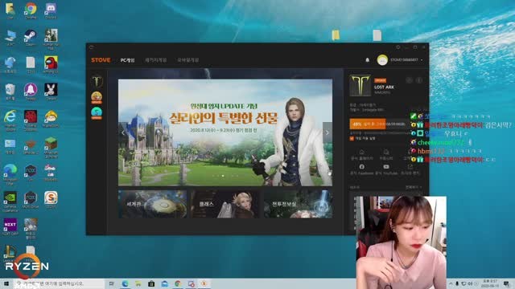The width and height of the screenshot is (515, 289).
Task: Open the second game icon in STOVE sidebar
Action: pos(97,97)
